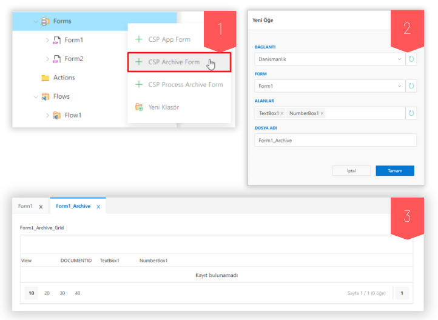Collapse the Forms tree node
The height and width of the screenshot is (320, 438).
pos(36,21)
